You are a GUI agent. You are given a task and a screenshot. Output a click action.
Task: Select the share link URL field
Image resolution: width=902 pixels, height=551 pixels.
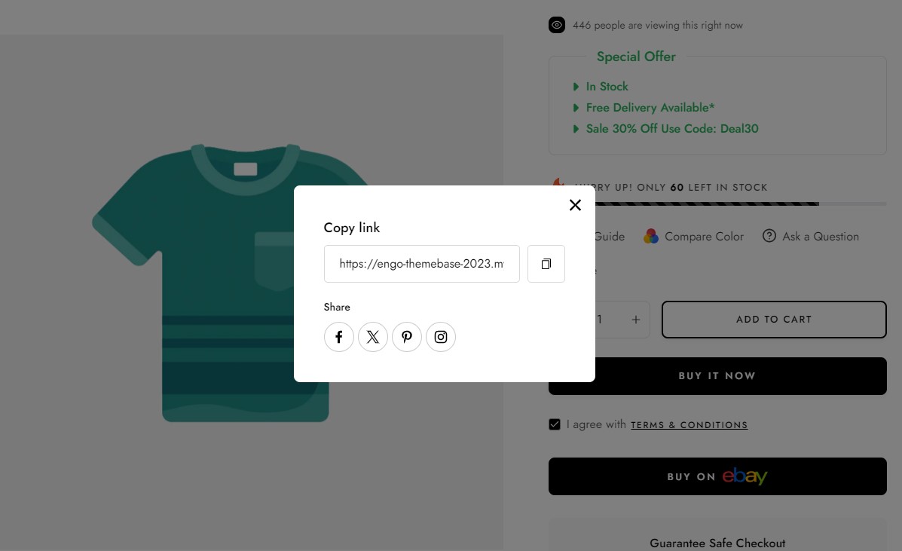pos(422,264)
